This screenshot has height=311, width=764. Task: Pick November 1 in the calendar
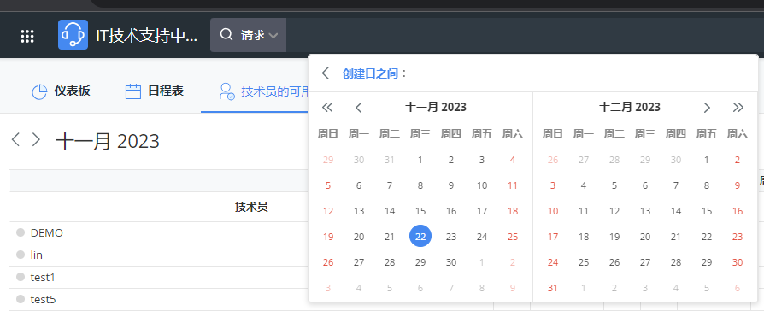click(x=420, y=160)
